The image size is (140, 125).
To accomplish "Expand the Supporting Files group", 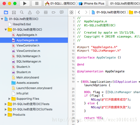I will (x=9, y=99).
